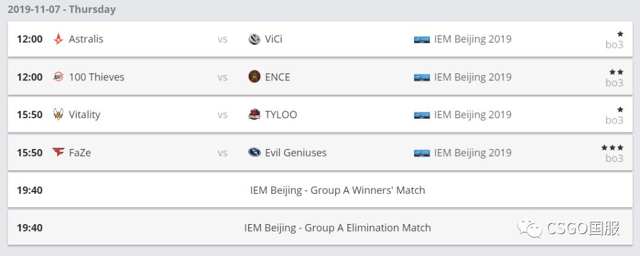Click the TYLOO team logo
Image resolution: width=640 pixels, height=256 pixels.
pos(254,115)
